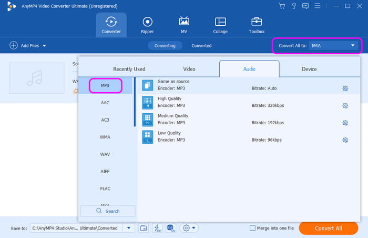Open the Toolbox module

257,25
